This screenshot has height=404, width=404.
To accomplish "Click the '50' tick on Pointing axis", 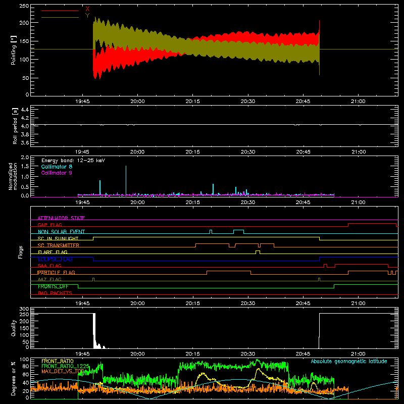I will tap(26, 78).
